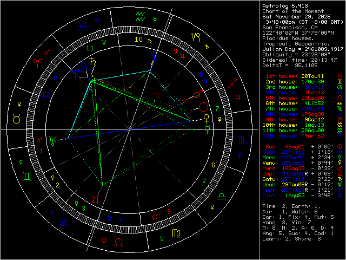346x260 pixels.
Task: Select the 'Ang: 5, Suc: 4, Cad: 1' line
Action: (x=298, y=233)
